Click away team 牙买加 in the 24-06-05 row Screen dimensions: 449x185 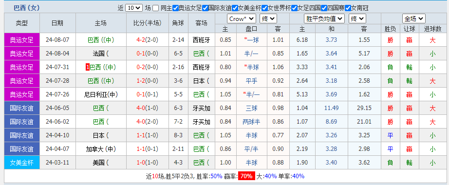tap(202, 108)
